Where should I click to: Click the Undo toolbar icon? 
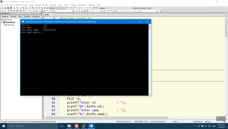14,8
